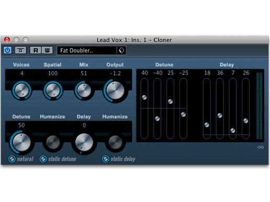Toggle the plug-in power bypass button
Viewport: 270px width, 202px height.
click(x=8, y=50)
